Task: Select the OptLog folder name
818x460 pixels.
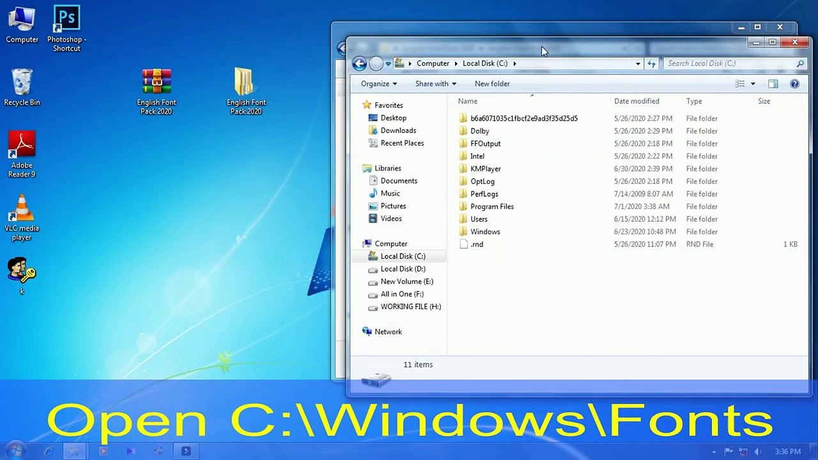Action: tap(482, 181)
